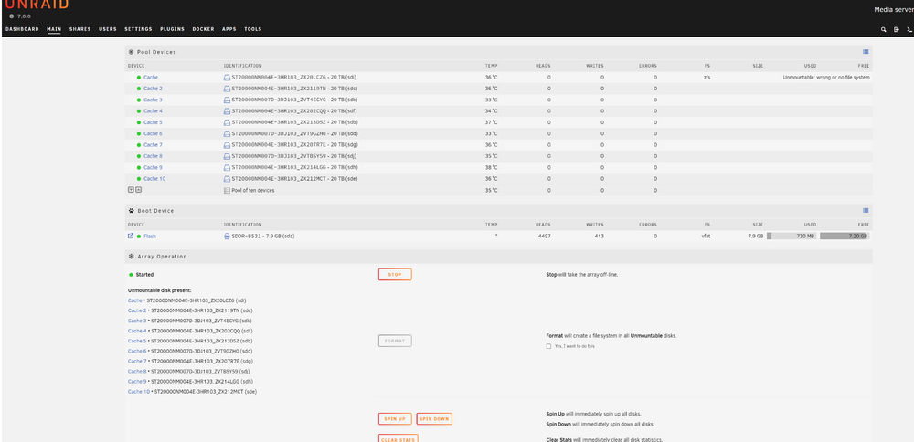Click disk icon beside ZX207R7E identification

pyautogui.click(x=228, y=145)
